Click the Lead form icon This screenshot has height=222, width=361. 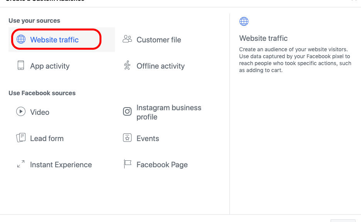[x=21, y=138]
